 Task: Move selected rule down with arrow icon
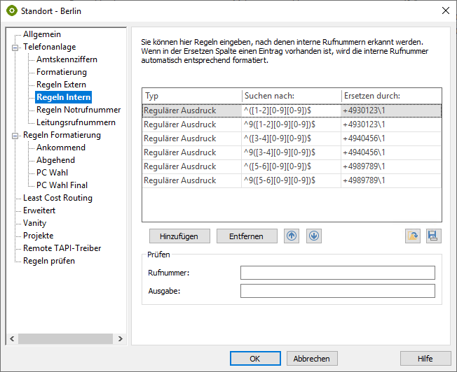[314, 236]
